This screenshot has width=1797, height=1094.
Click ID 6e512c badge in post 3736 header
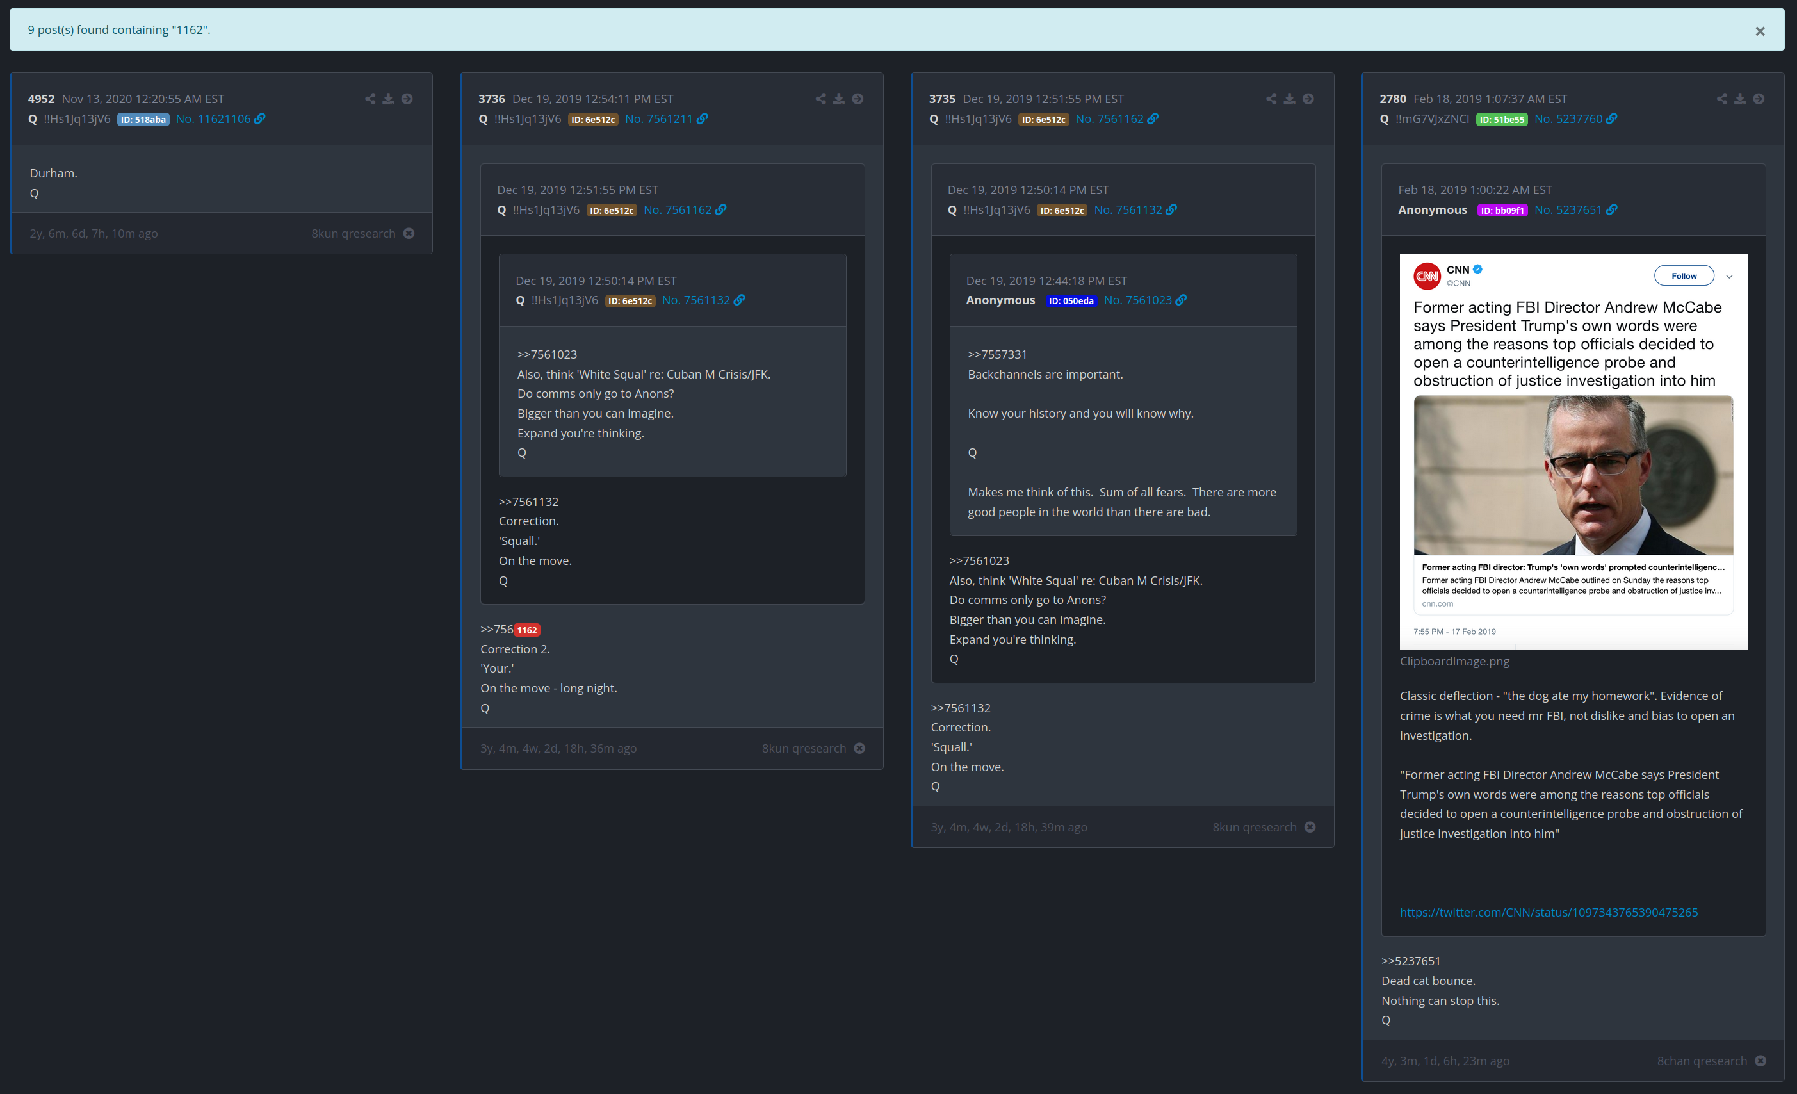[593, 120]
